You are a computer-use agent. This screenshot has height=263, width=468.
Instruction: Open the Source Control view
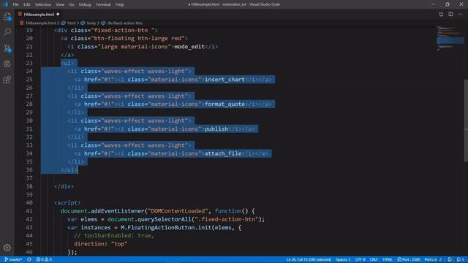click(7, 48)
